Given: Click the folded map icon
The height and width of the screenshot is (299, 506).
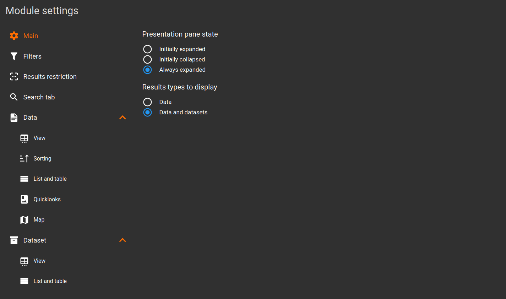Looking at the screenshot, I should pos(24,220).
